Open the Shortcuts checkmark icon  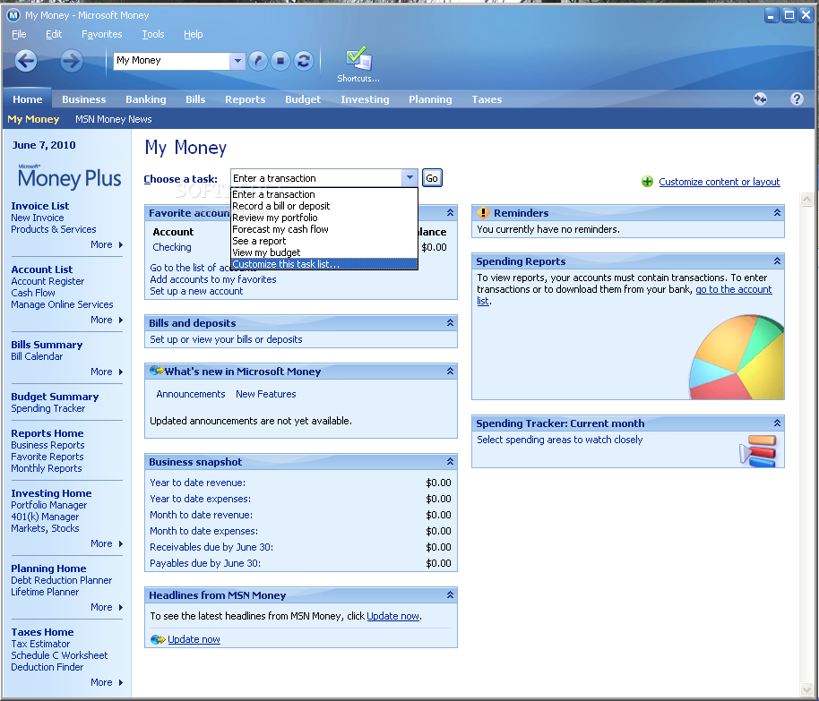click(358, 58)
